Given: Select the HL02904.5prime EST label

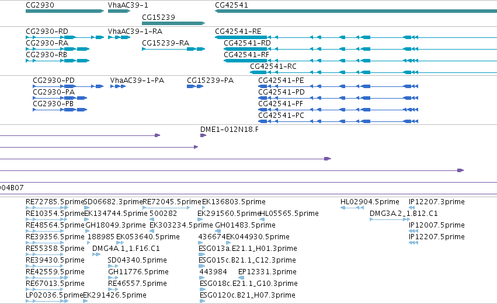Looking at the screenshot, I should tap(370, 202).
